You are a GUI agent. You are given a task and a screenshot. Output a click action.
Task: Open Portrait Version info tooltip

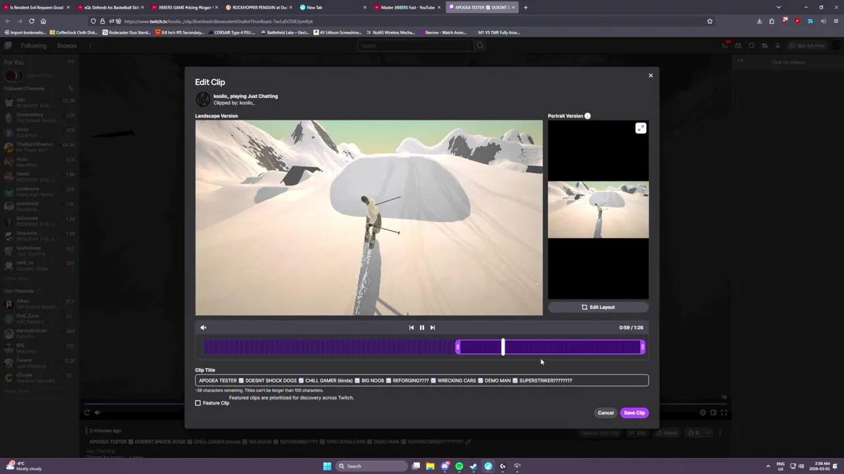tap(587, 116)
